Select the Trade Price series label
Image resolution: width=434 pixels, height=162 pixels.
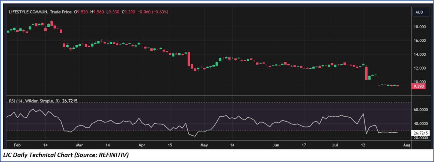[61, 12]
